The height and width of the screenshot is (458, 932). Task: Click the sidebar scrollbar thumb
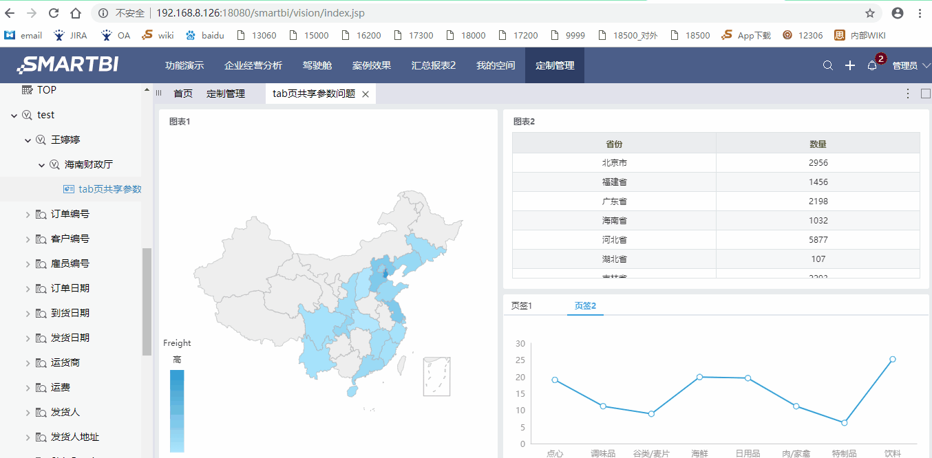pyautogui.click(x=147, y=302)
